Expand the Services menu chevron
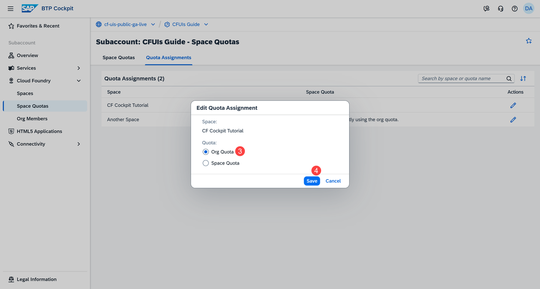This screenshot has height=289, width=540. click(x=79, y=68)
